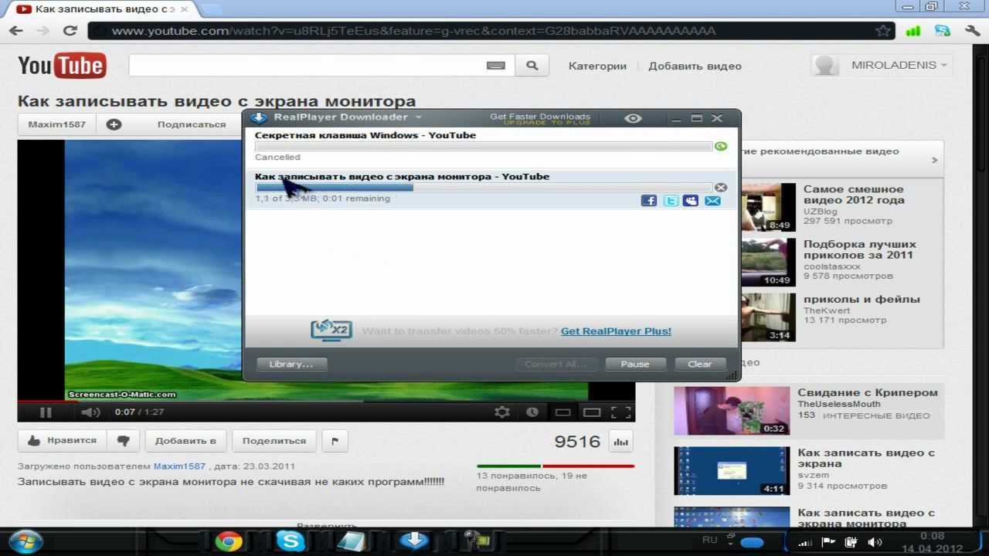Pause the YouTube video playback

click(46, 412)
